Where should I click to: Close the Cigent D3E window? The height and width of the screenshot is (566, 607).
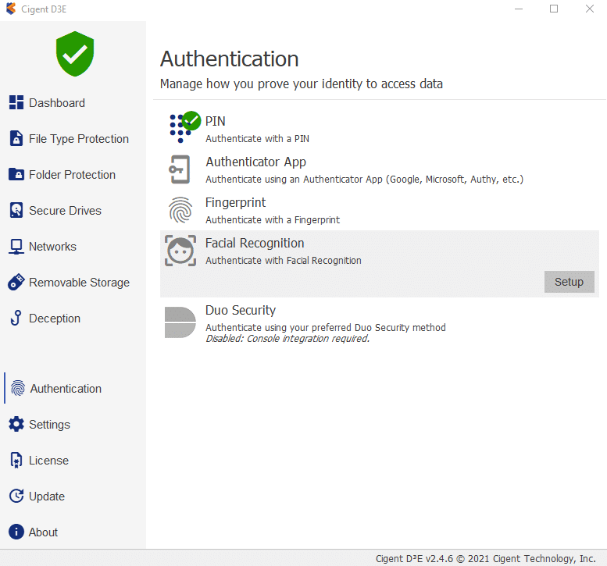pyautogui.click(x=590, y=9)
